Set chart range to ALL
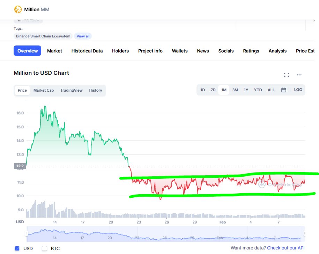Viewport: 319px width, 254px height. (271, 90)
